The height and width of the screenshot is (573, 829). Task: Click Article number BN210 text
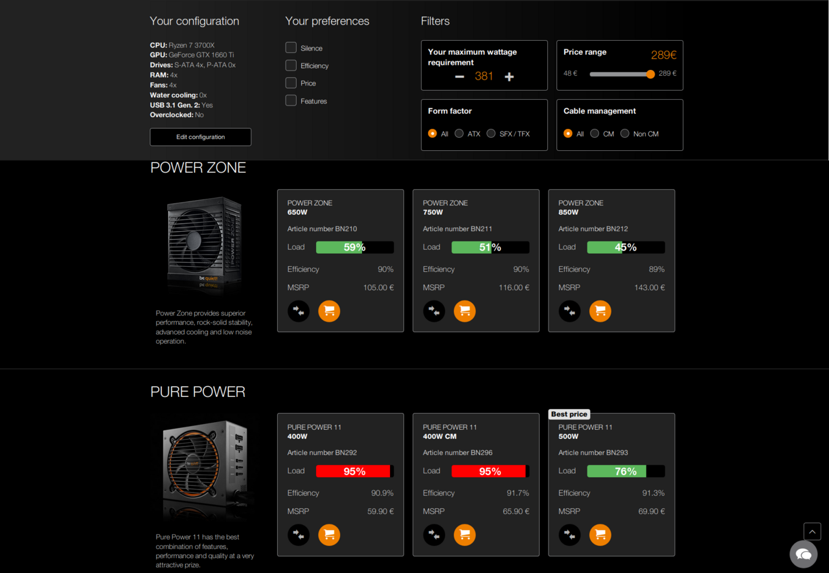pos(322,229)
